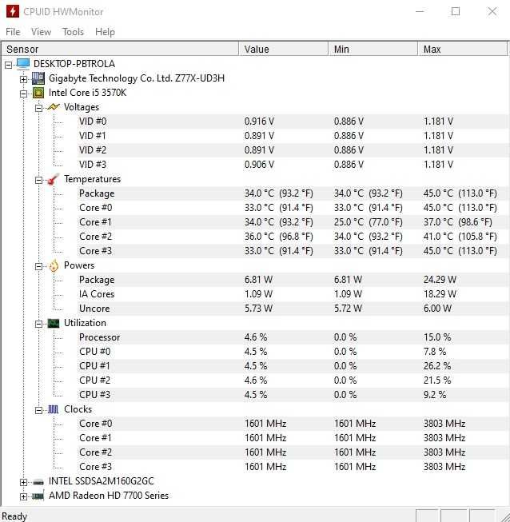Click the Intel Core i5 CPU chip icon
510x522 pixels.
38,93
